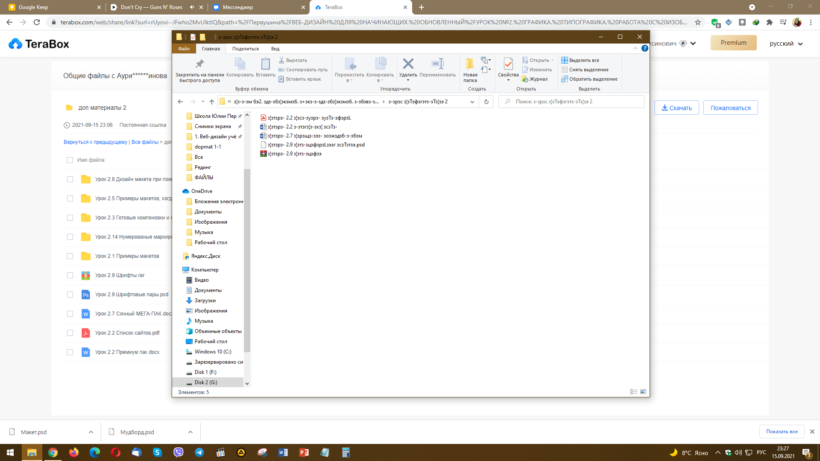Check the box for Урок 2.9 Шрифты.rar
Viewport: 820px width, 461px height.
[x=70, y=275]
